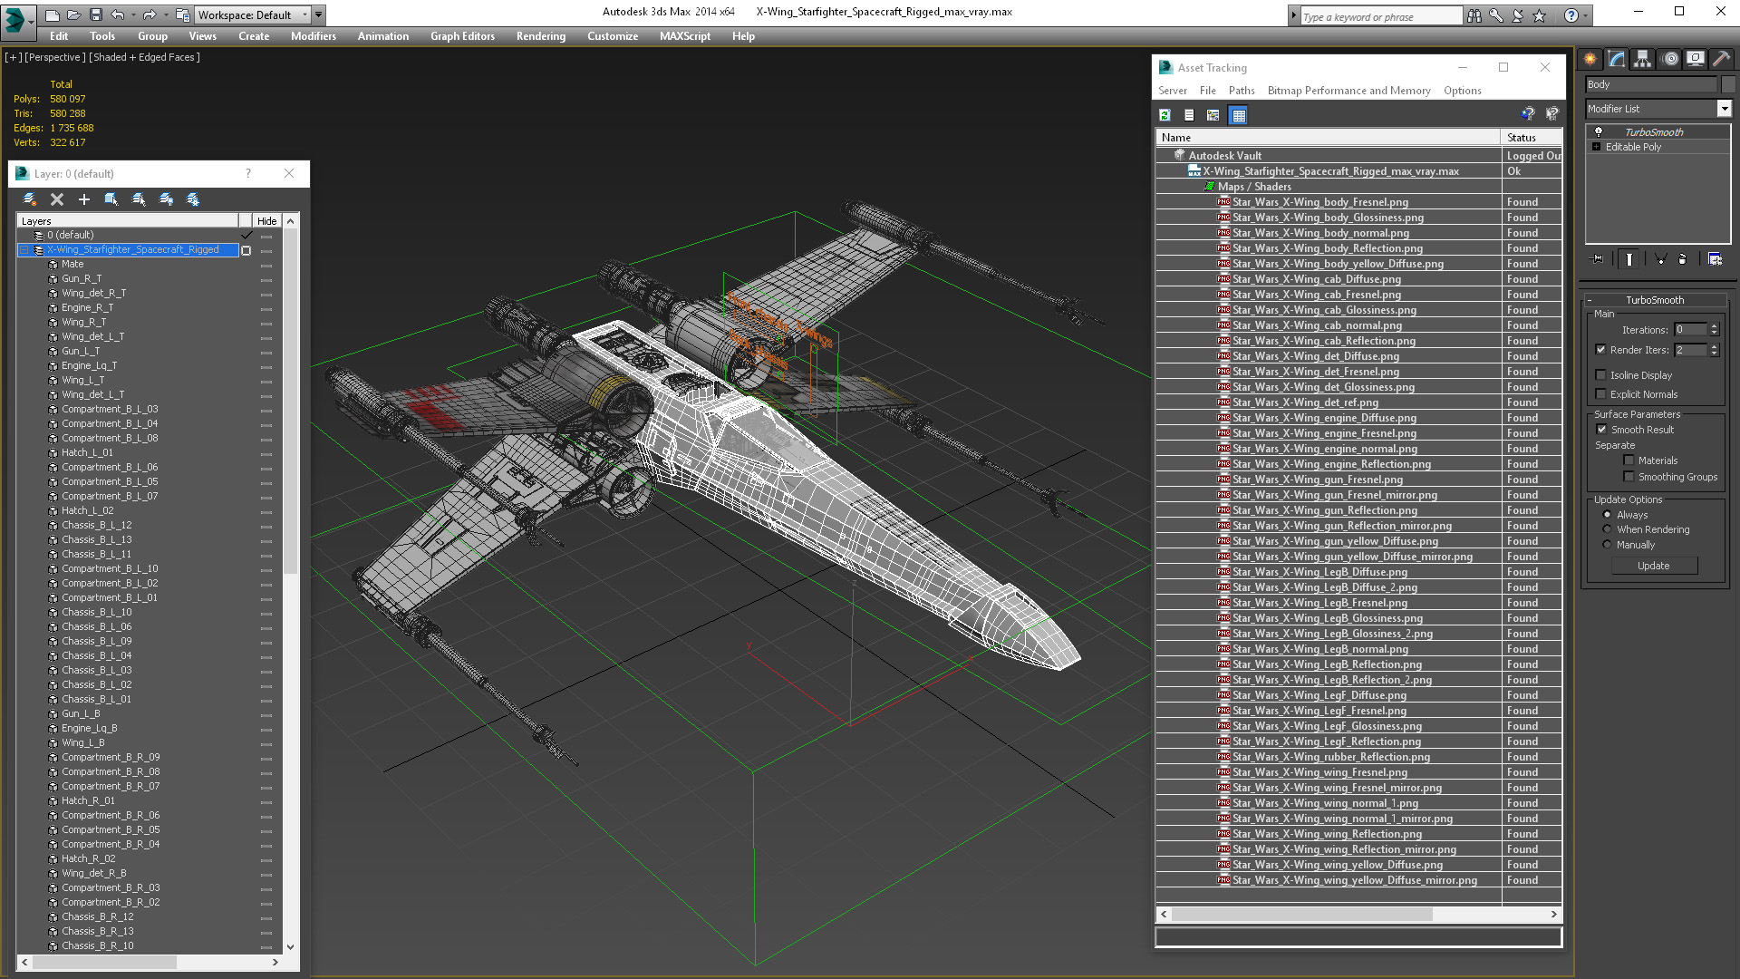
Task: Open the Rendering menu
Action: tap(541, 36)
